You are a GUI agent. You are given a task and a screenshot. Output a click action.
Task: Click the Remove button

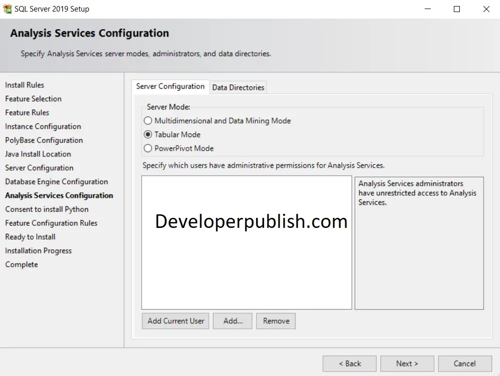[276, 321]
